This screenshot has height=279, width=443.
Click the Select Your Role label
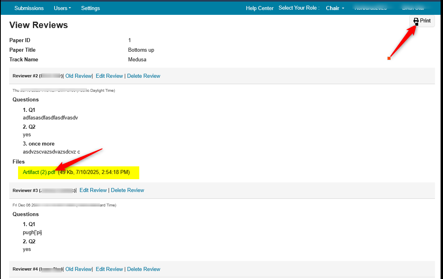[x=299, y=8]
